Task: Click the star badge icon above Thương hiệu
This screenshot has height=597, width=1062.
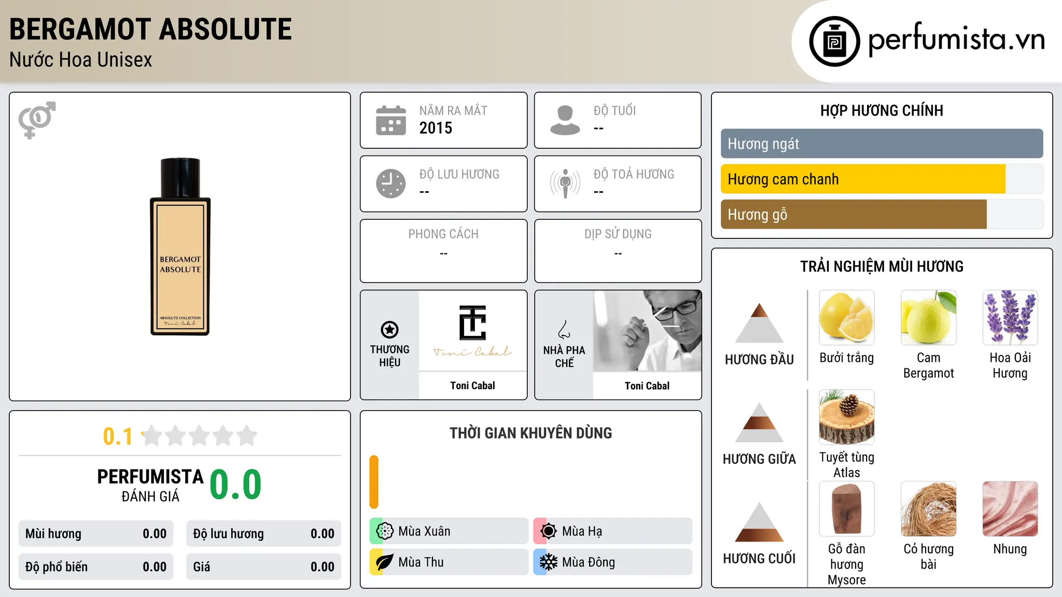Action: (389, 330)
